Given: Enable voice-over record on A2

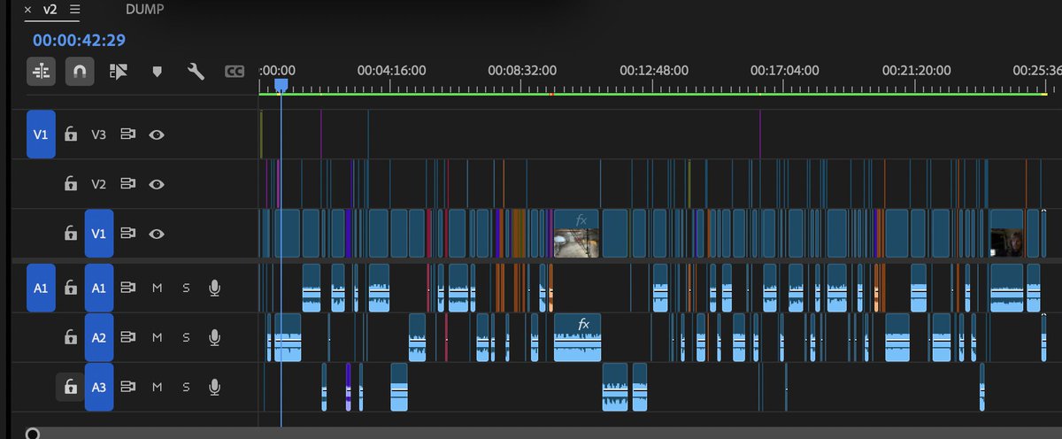Looking at the screenshot, I should click(214, 337).
